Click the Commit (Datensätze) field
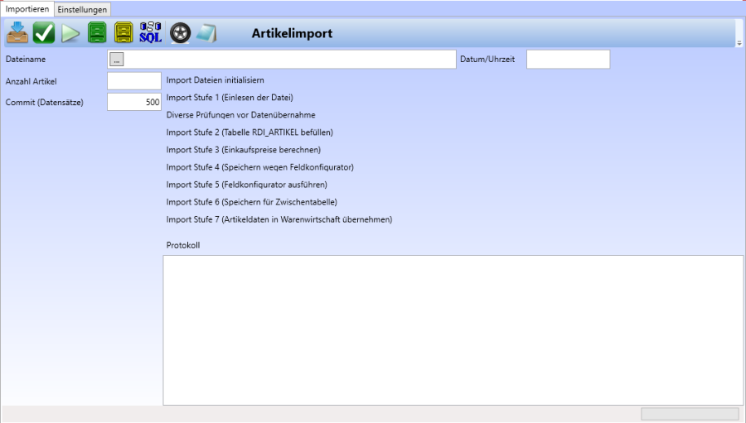This screenshot has height=423, width=746. pyautogui.click(x=134, y=102)
